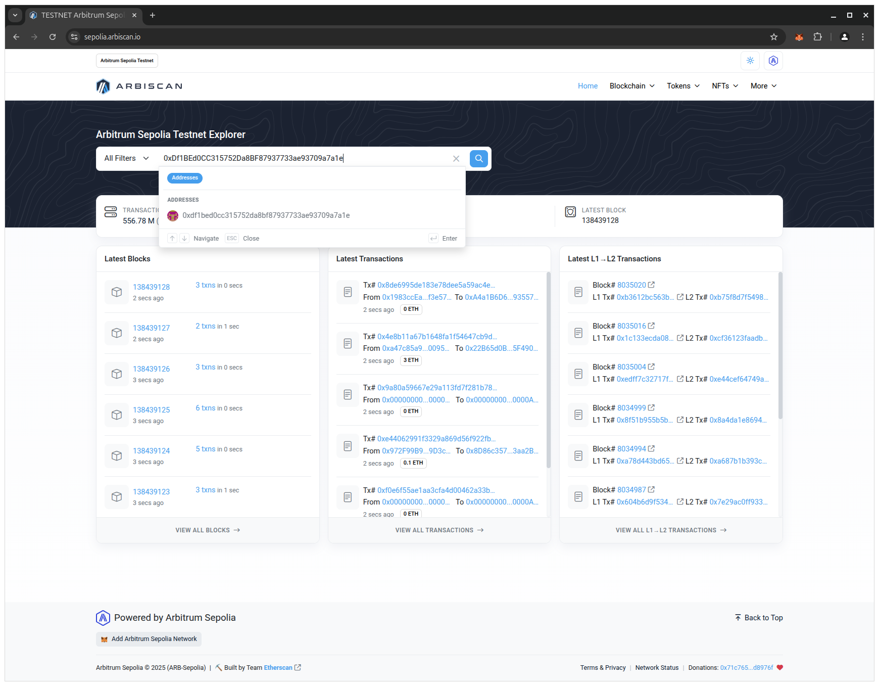879x686 pixels.
Task: Open external link icon next to Block# 8035020
Action: click(x=651, y=285)
